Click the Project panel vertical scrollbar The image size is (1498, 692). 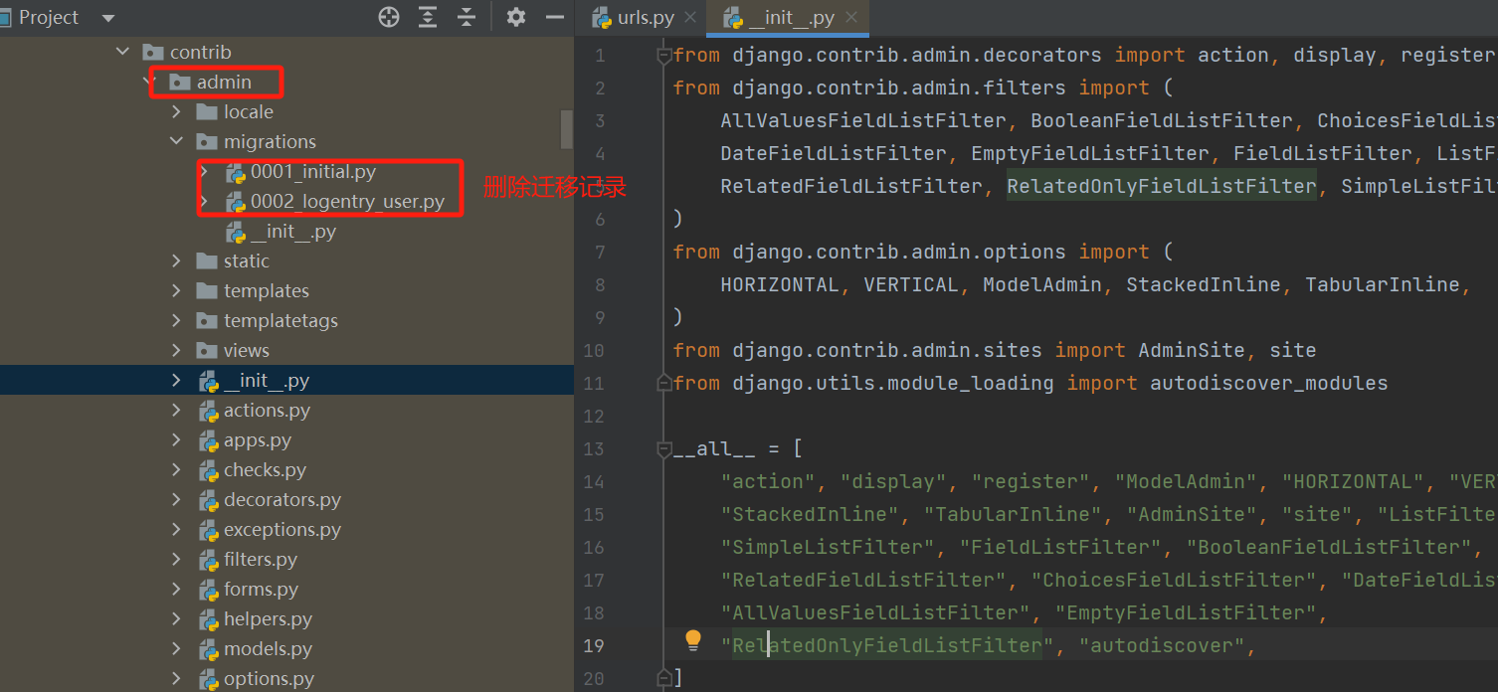coord(567,128)
